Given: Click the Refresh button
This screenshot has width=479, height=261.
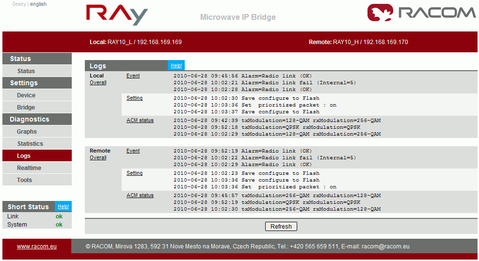Looking at the screenshot, I should pos(281,227).
